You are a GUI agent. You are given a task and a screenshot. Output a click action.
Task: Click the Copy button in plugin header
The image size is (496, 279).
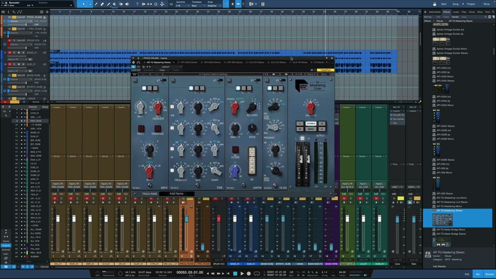[x=162, y=70]
